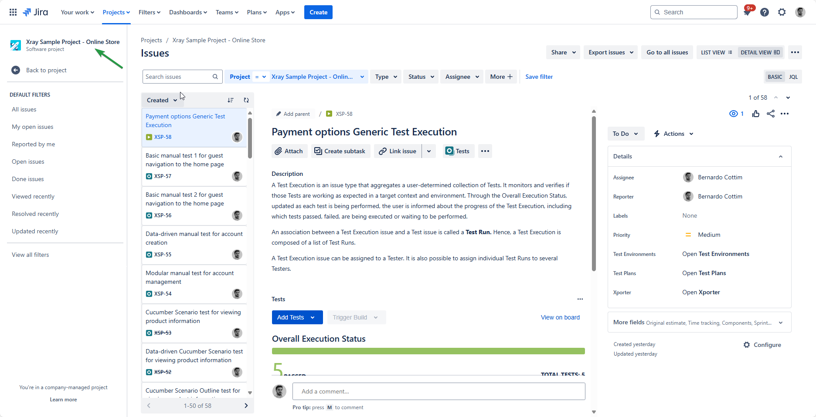Open the Teams menu

(227, 12)
